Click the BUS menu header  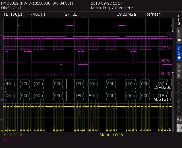click(179, 20)
